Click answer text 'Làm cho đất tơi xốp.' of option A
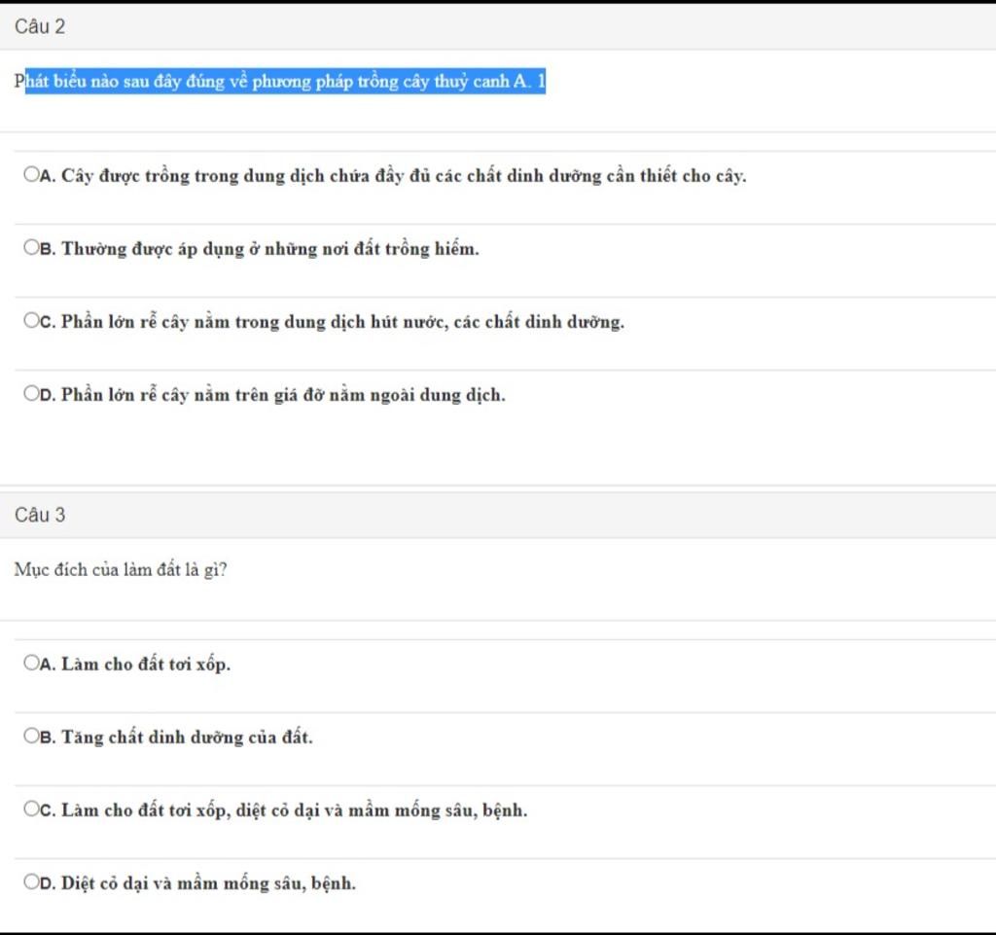 click(x=146, y=665)
